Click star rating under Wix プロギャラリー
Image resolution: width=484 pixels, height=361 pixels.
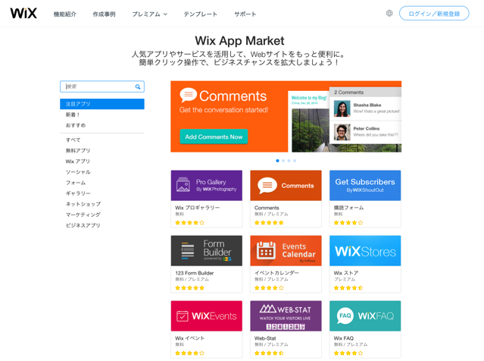(189, 222)
